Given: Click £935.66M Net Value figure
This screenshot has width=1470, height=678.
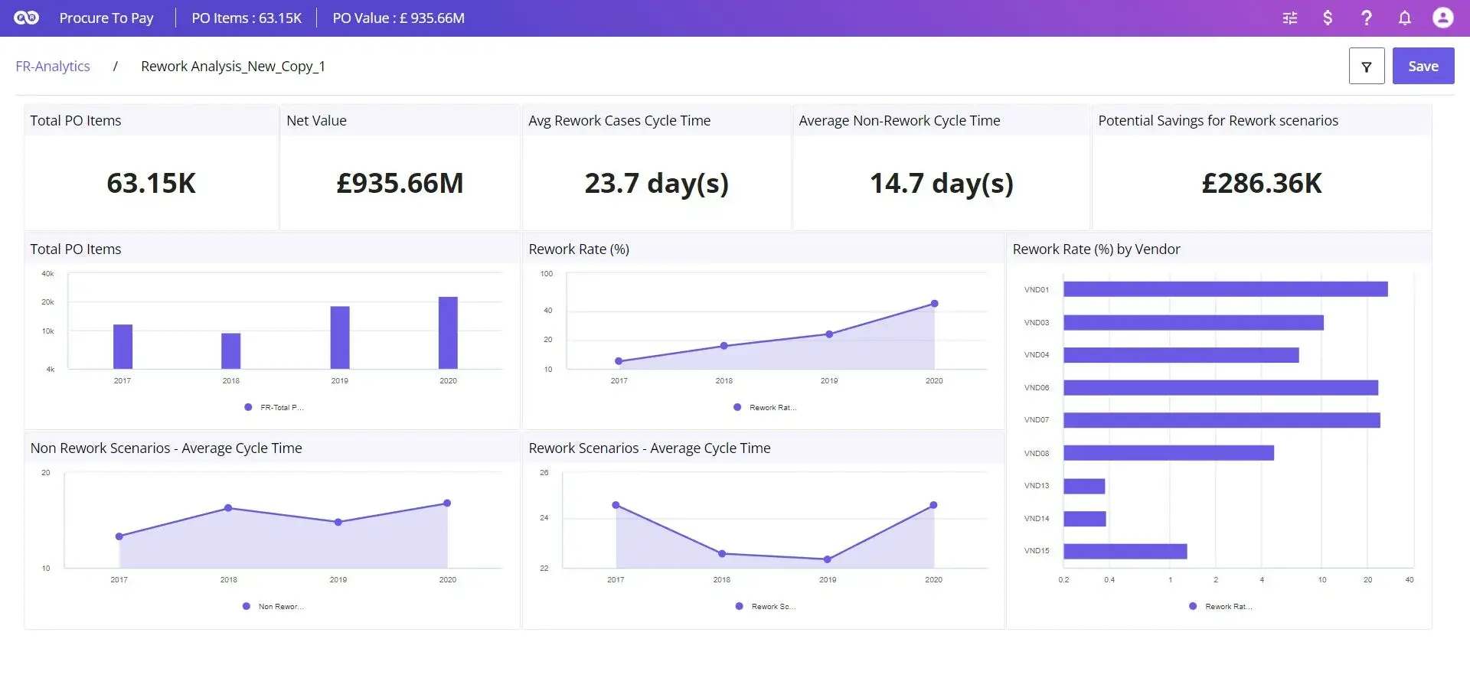Looking at the screenshot, I should pos(400,183).
